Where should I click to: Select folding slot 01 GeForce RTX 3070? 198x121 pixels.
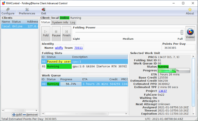[84, 66]
